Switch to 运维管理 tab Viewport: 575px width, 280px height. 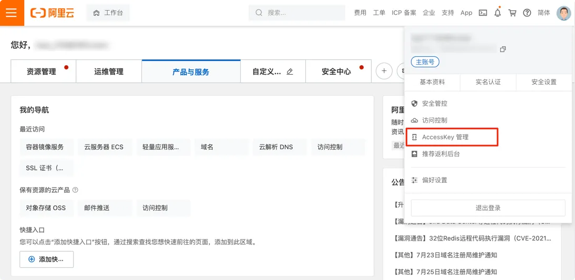109,71
